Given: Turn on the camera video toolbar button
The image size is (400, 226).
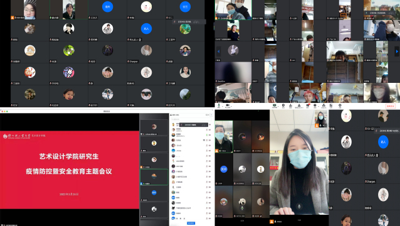Looking at the screenshot, I should [x=228, y=105].
